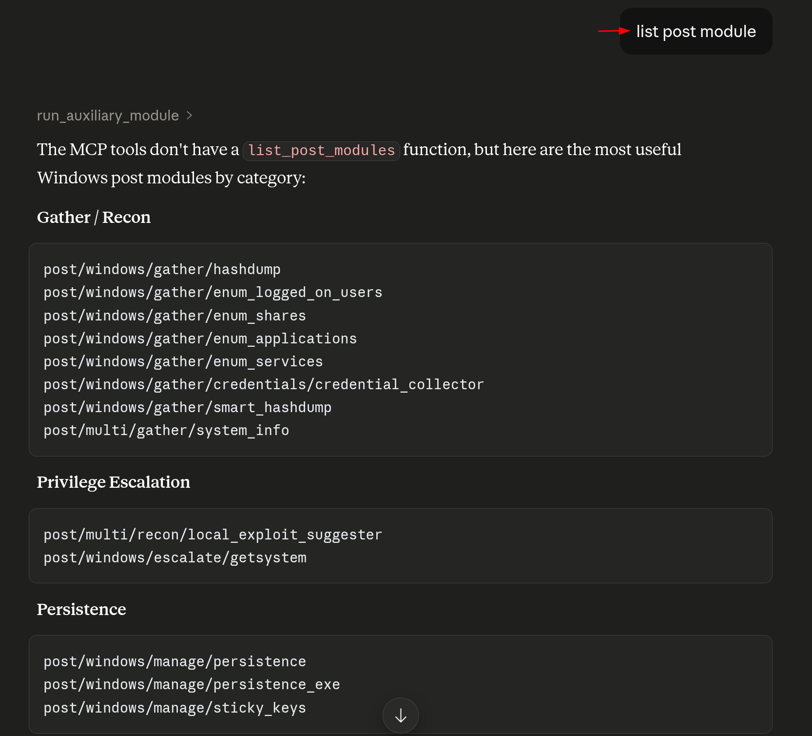Click post/windows/gather/enum_services line
This screenshot has width=812, height=736.
183,362
